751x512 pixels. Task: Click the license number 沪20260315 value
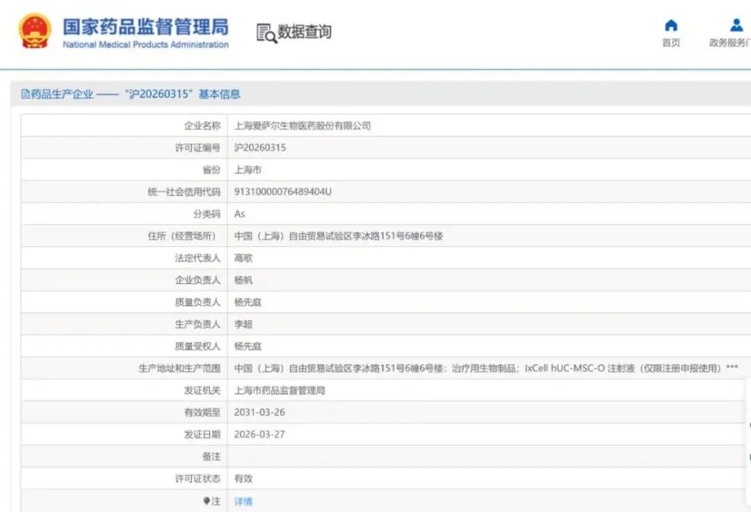[260, 147]
